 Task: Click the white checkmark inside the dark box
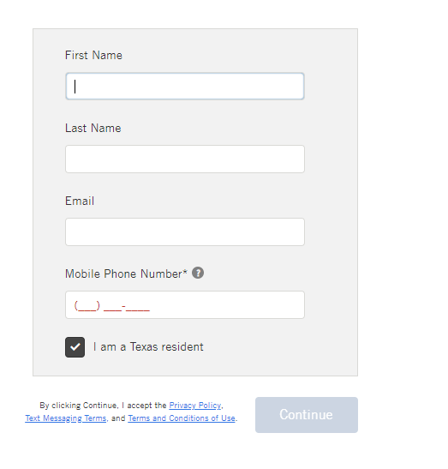(75, 347)
